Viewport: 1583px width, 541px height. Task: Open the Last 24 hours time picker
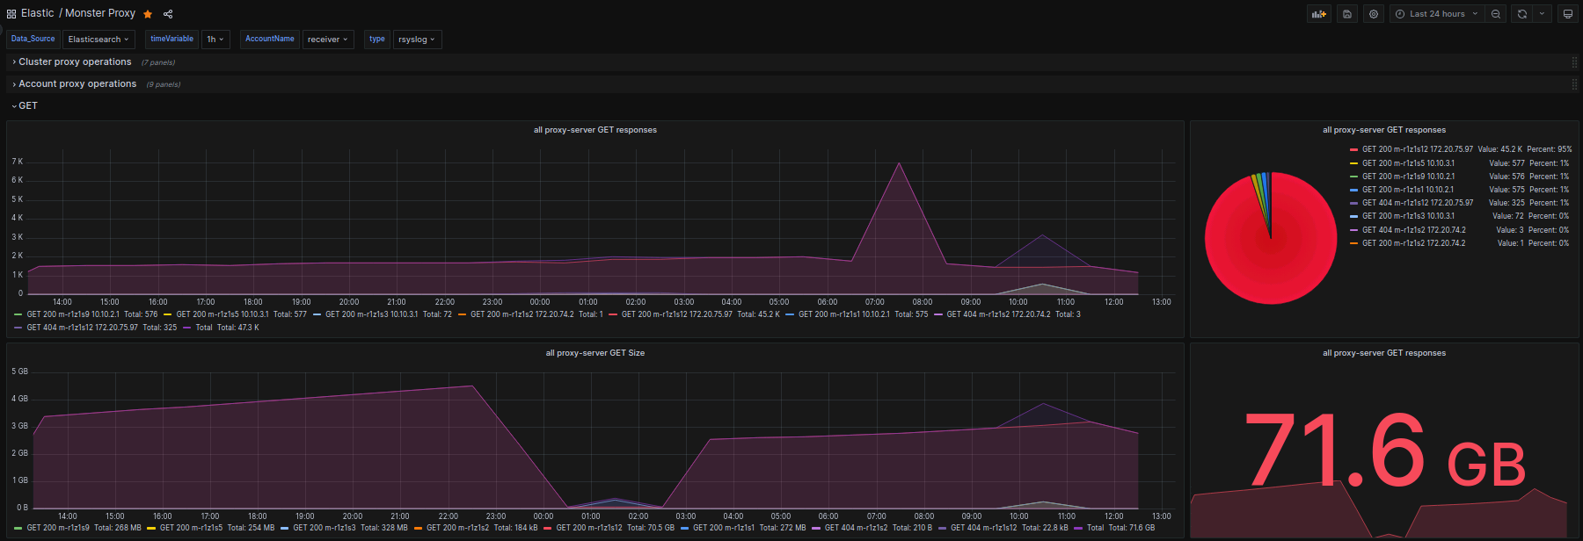[1437, 14]
